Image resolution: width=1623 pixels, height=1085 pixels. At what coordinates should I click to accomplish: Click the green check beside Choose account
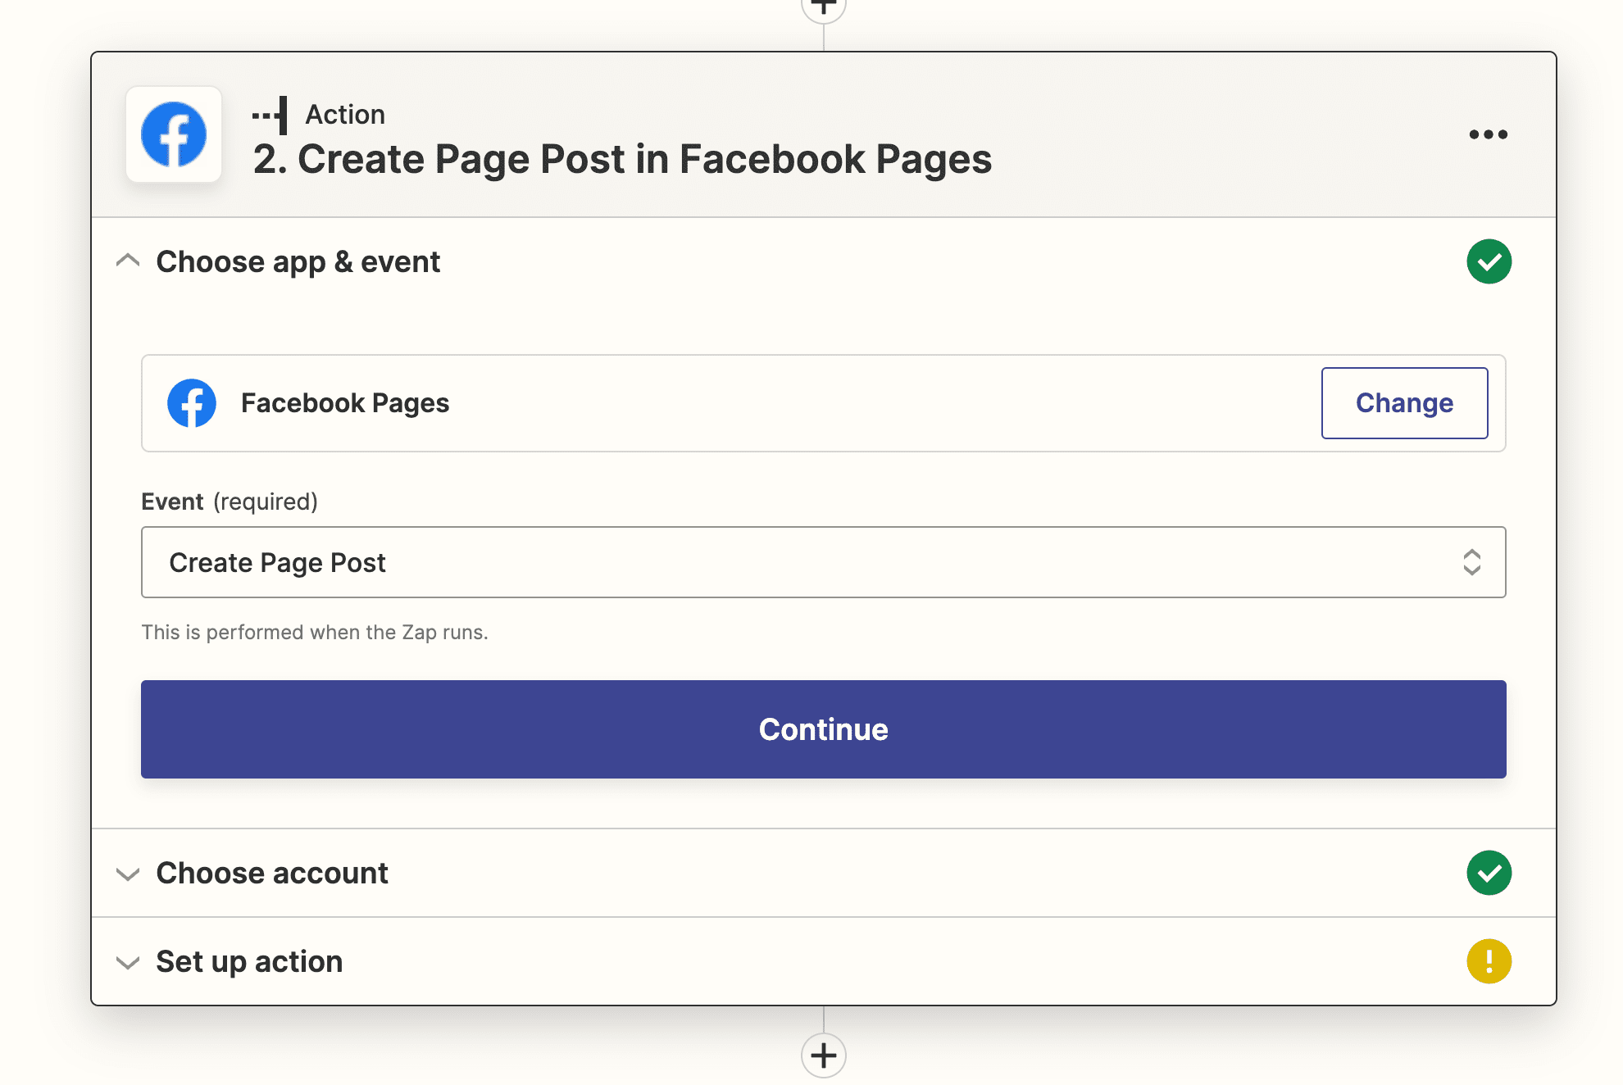tap(1489, 873)
